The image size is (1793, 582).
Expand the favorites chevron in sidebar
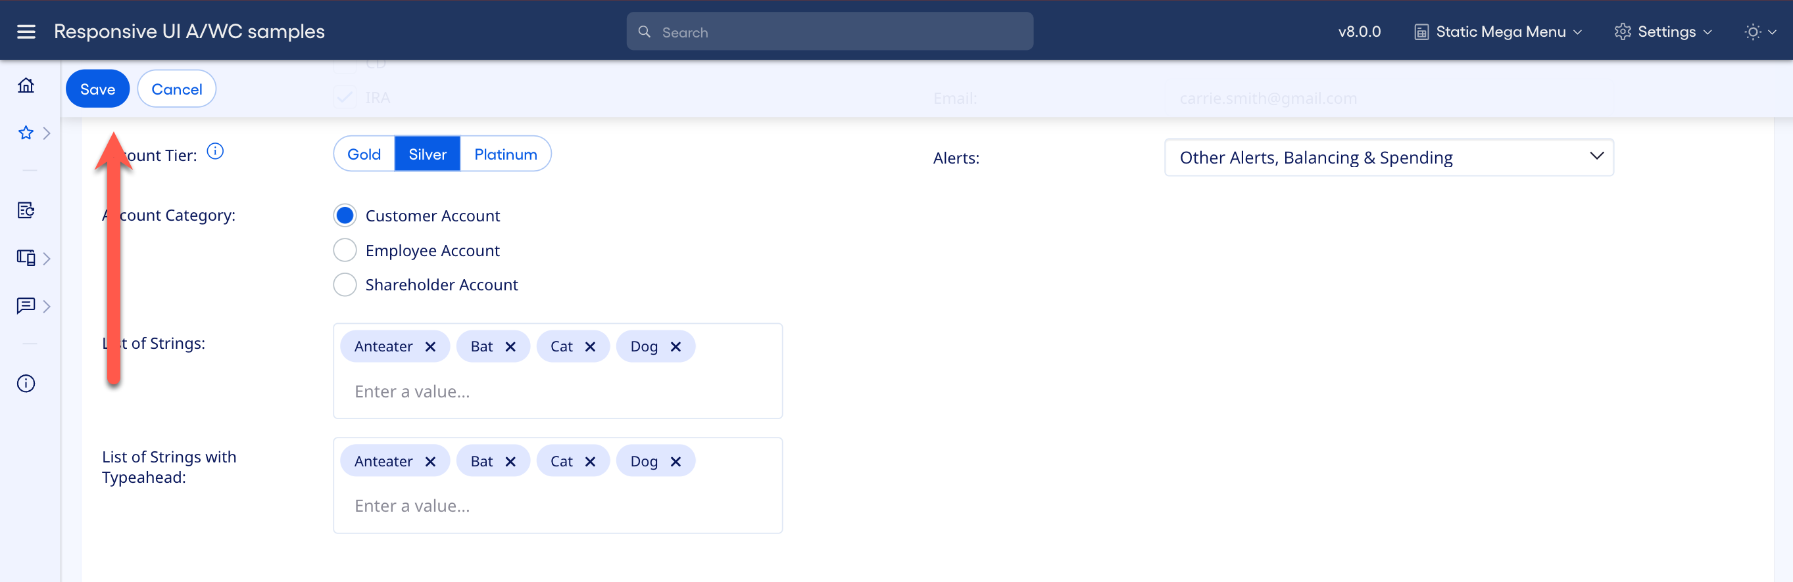(x=47, y=133)
